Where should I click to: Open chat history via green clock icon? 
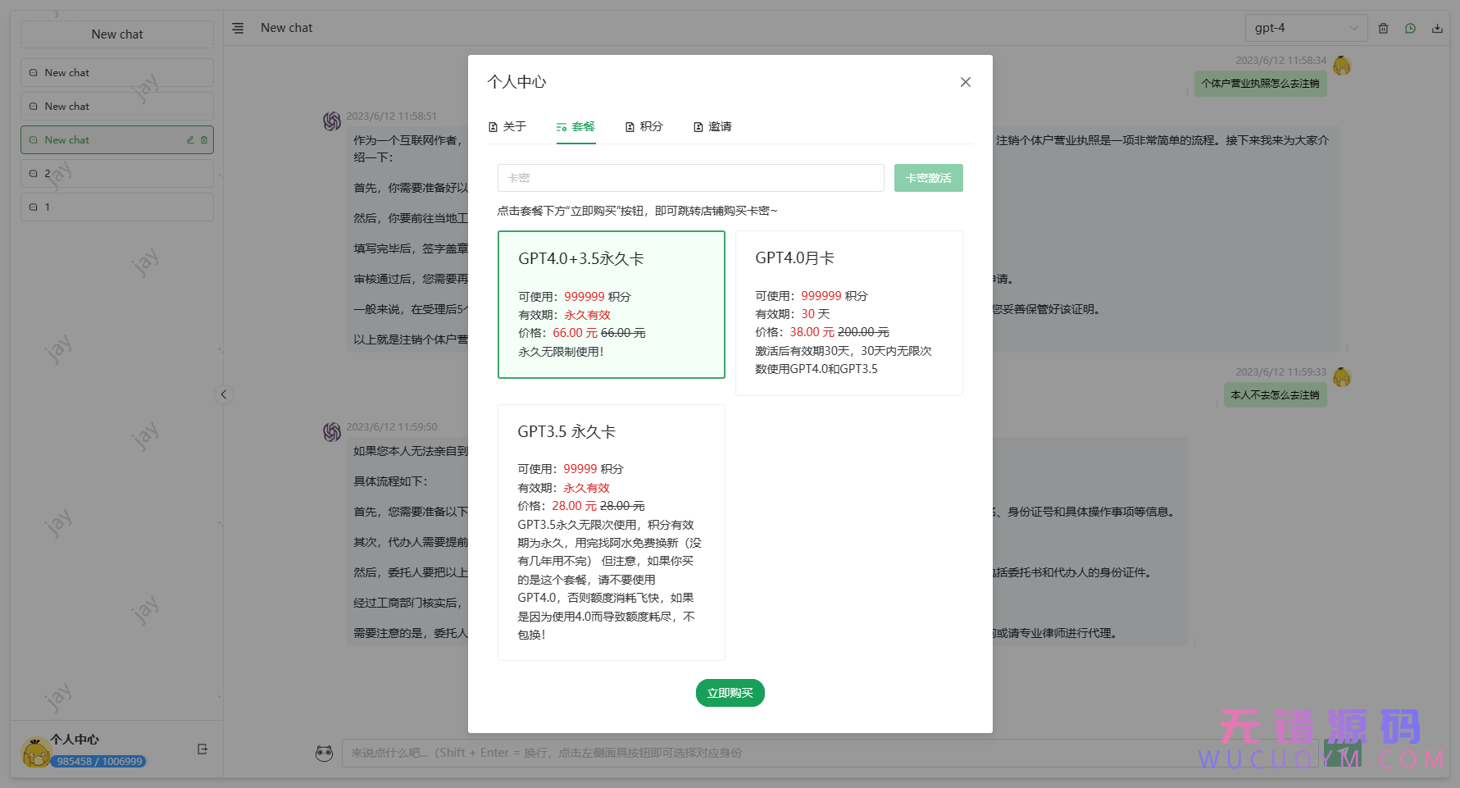tap(1410, 27)
